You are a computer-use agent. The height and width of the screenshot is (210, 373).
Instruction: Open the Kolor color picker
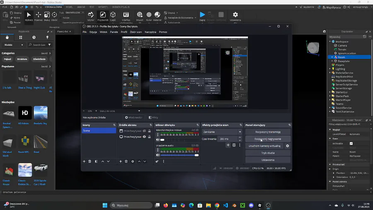tap(149, 17)
